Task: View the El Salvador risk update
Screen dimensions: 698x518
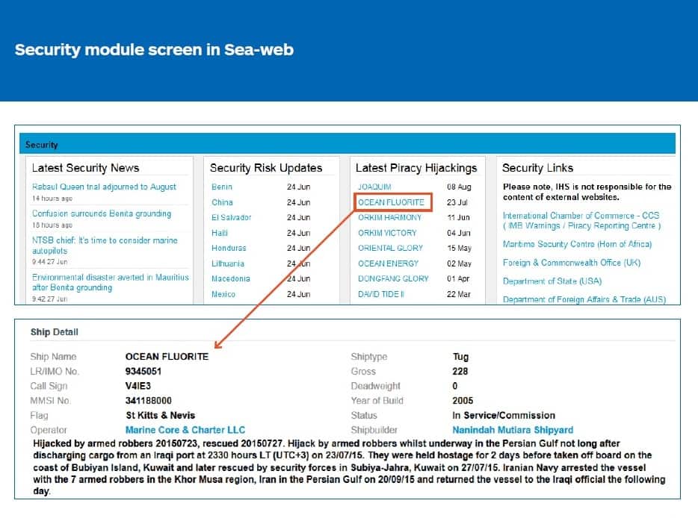Action: coord(231,217)
